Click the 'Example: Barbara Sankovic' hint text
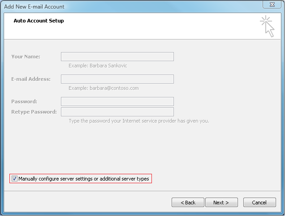The width and height of the screenshot is (285, 216). click(98, 66)
